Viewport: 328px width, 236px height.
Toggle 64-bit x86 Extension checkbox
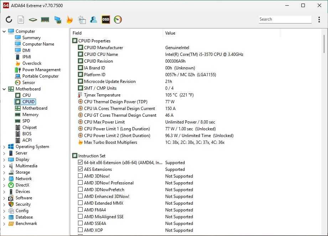coord(80,162)
